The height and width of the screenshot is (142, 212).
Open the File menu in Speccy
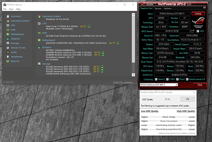[5, 9]
